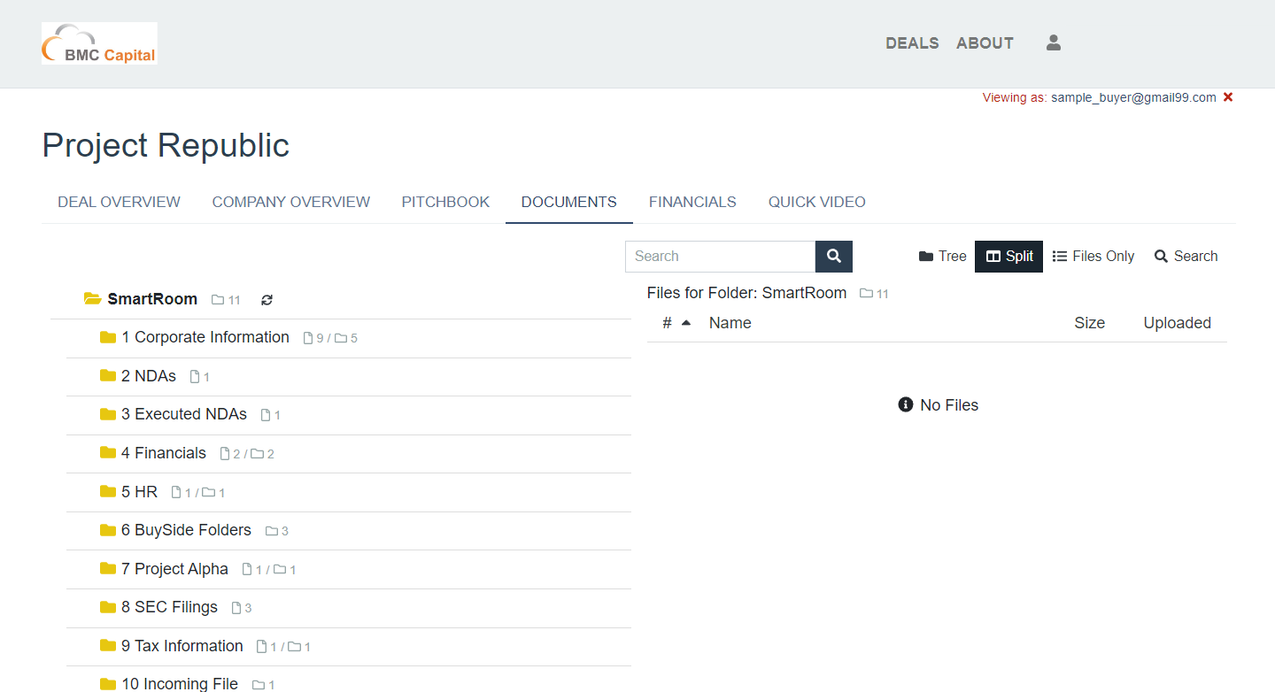Sort files by the # column
Viewport: 1275px width, 692px height.
(676, 323)
